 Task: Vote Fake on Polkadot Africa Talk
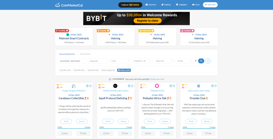(167, 133)
